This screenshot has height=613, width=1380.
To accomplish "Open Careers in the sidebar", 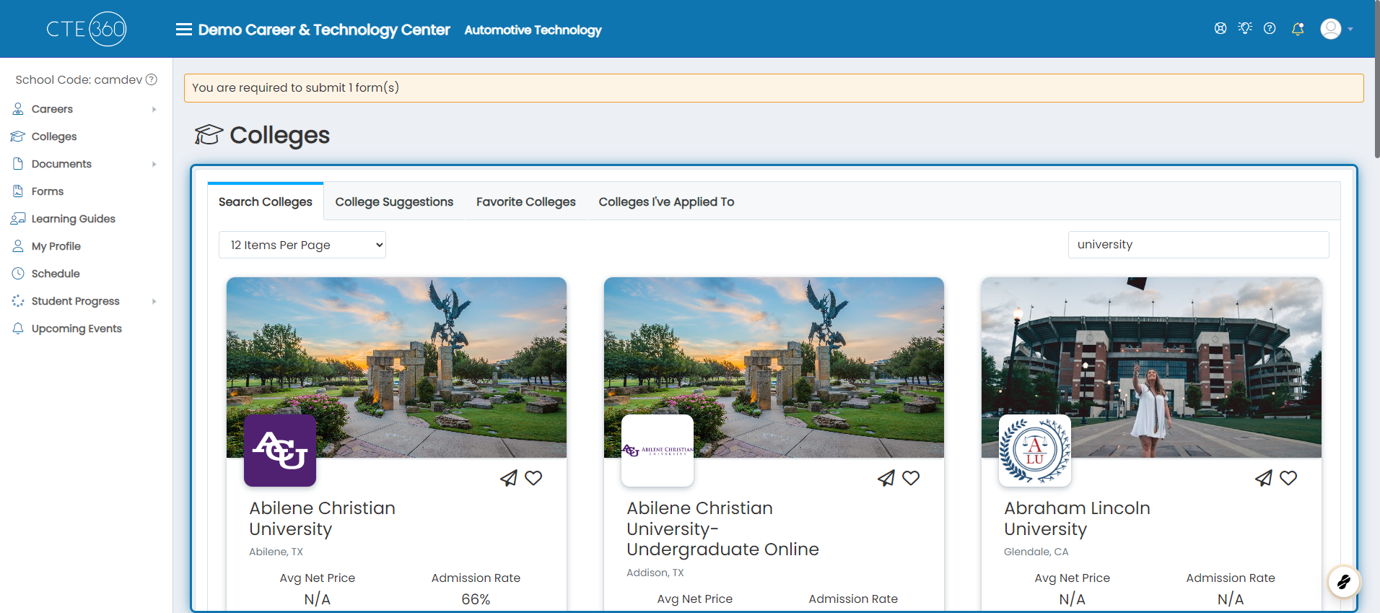I will [x=52, y=109].
